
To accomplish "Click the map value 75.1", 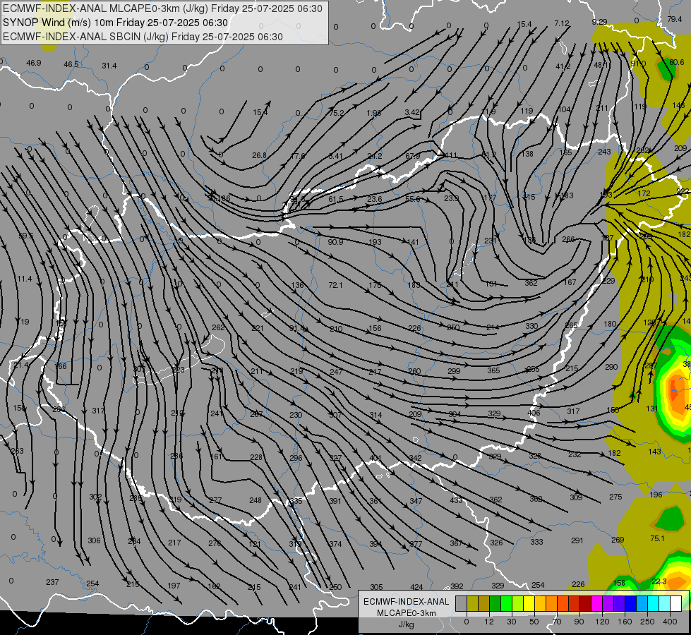I will pyautogui.click(x=657, y=538).
